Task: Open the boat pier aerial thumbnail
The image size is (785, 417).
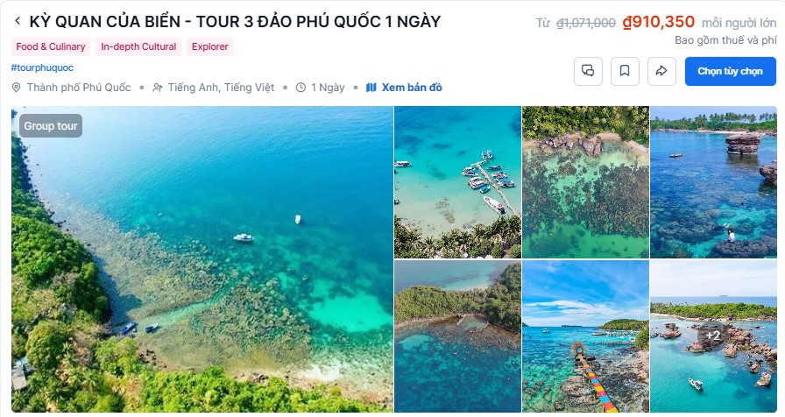Action: point(457,182)
